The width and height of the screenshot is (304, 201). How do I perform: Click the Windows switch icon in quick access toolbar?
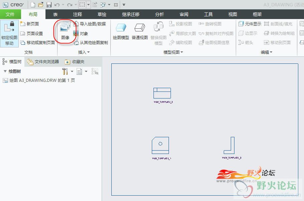tap(103, 5)
